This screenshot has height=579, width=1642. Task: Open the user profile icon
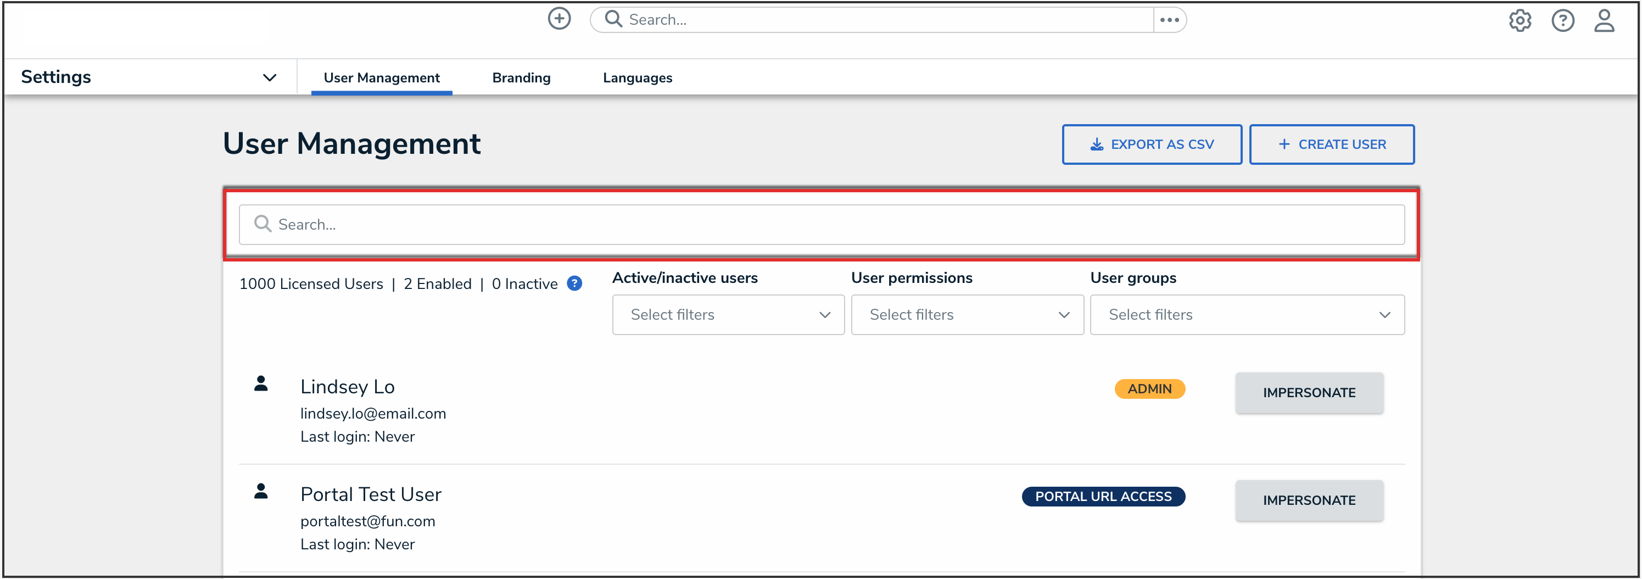pyautogui.click(x=1604, y=21)
